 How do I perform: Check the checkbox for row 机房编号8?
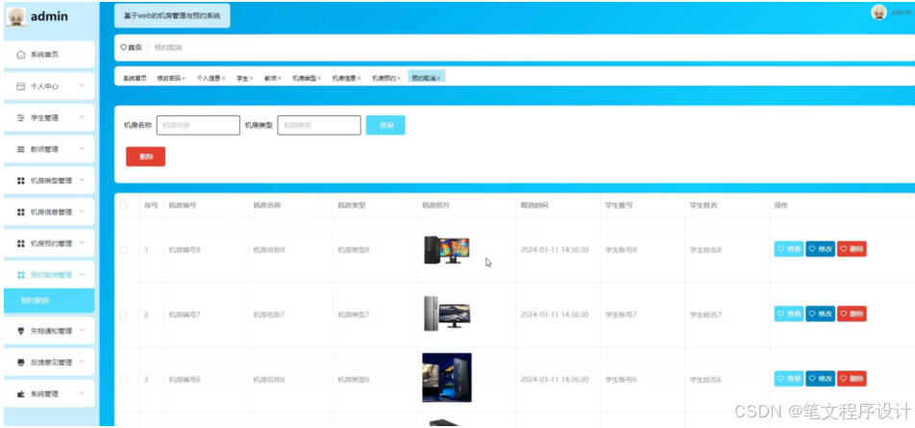click(x=123, y=250)
